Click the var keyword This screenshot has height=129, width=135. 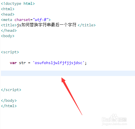pos(13,63)
